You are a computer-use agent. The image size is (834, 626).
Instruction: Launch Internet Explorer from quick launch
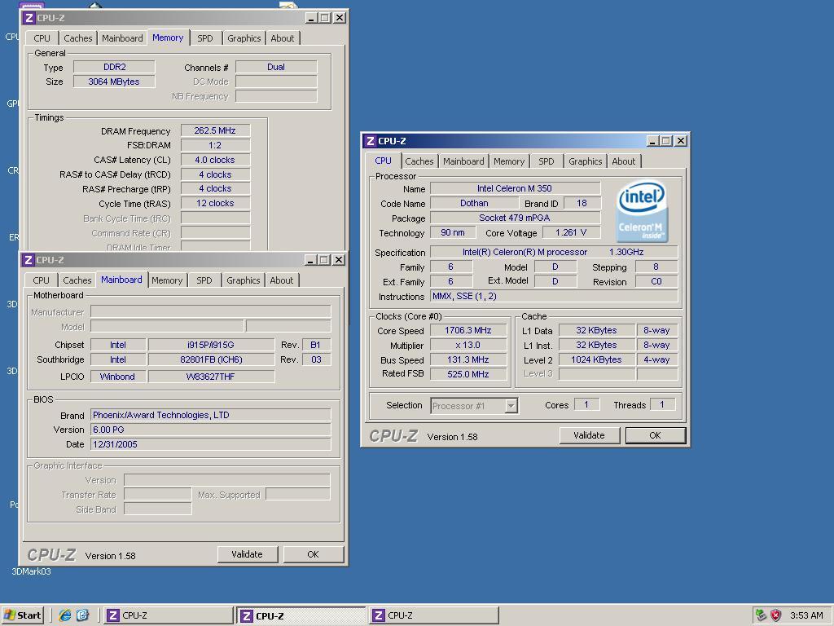coord(65,615)
